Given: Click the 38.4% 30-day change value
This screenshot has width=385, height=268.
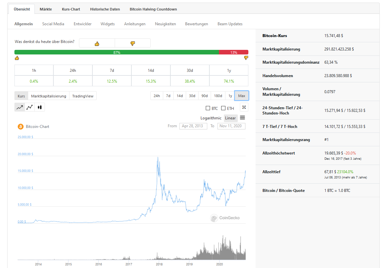Looking at the screenshot, I should pos(190,81).
